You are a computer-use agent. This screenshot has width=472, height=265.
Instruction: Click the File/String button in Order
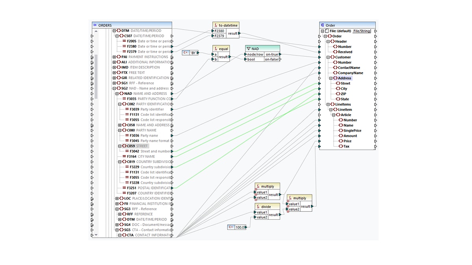[x=362, y=31]
